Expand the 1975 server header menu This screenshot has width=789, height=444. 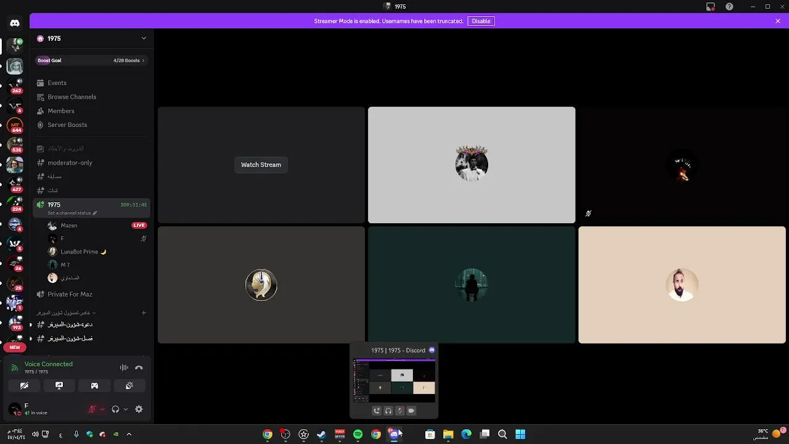92,38
